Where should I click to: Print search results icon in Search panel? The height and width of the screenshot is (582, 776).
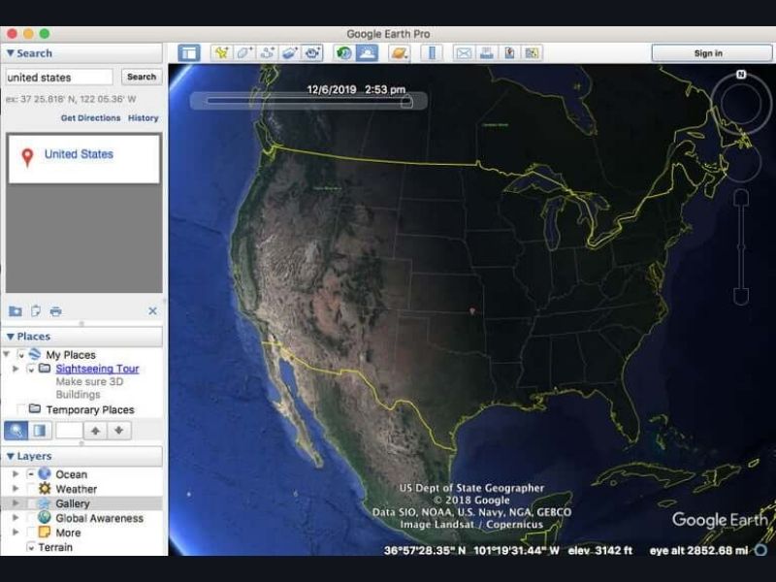point(56,311)
